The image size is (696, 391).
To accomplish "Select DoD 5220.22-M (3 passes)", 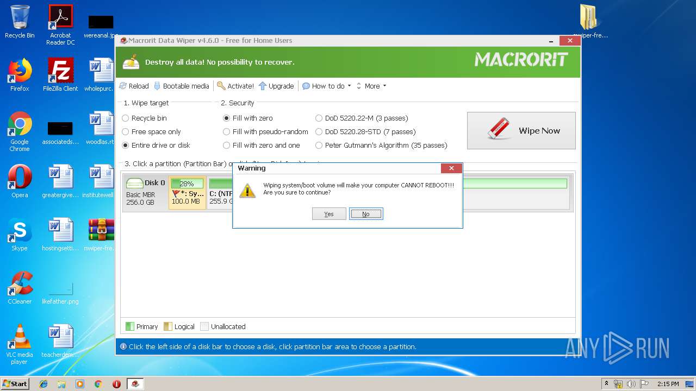I will coord(362,118).
